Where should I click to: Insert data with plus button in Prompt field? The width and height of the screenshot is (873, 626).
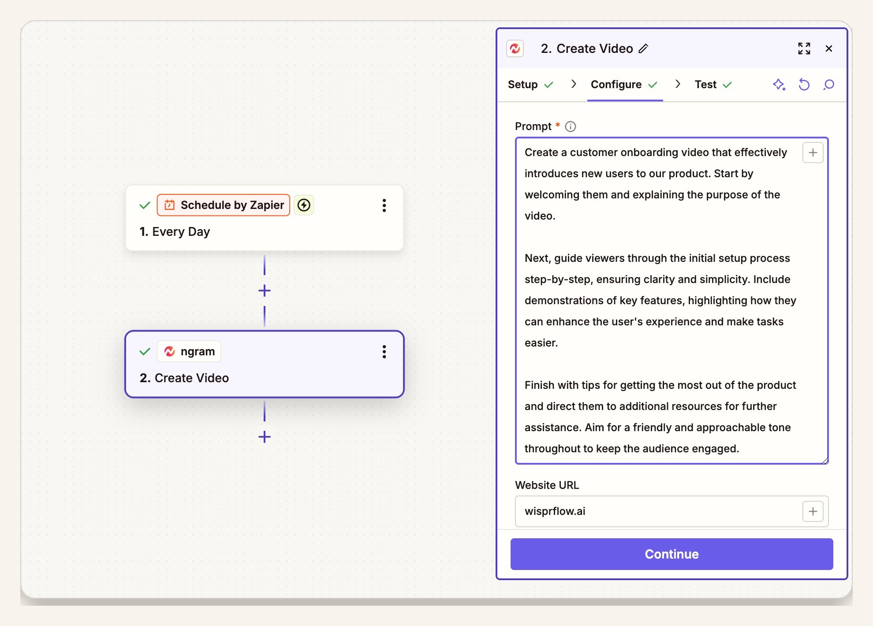coord(813,153)
